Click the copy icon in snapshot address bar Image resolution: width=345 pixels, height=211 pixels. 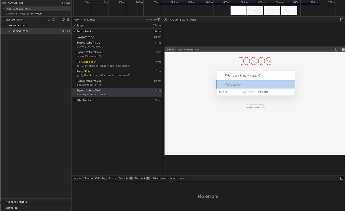coord(336,50)
